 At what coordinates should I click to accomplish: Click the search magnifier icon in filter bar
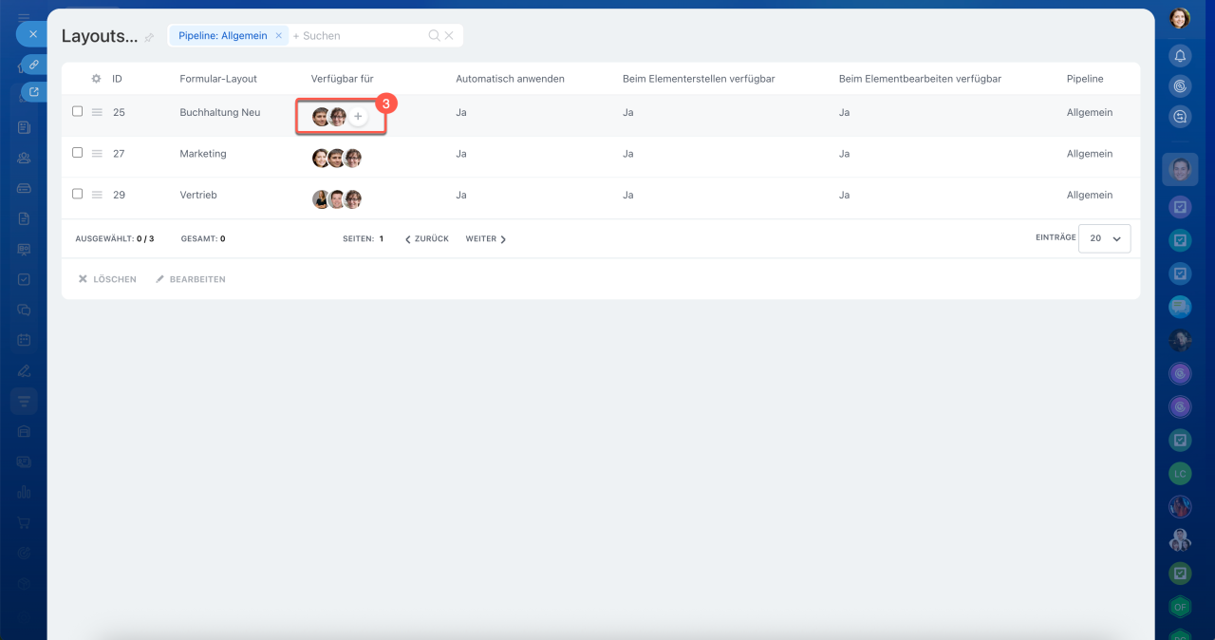click(x=434, y=36)
